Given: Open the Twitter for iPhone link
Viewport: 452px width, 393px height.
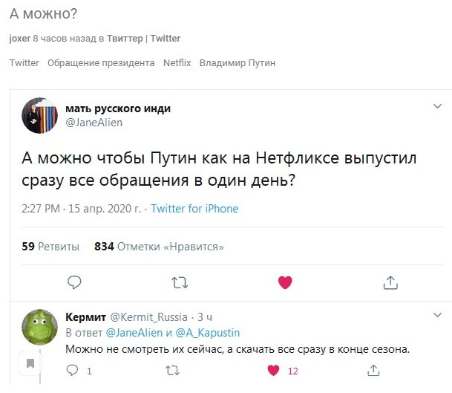Looking at the screenshot, I should (x=194, y=209).
